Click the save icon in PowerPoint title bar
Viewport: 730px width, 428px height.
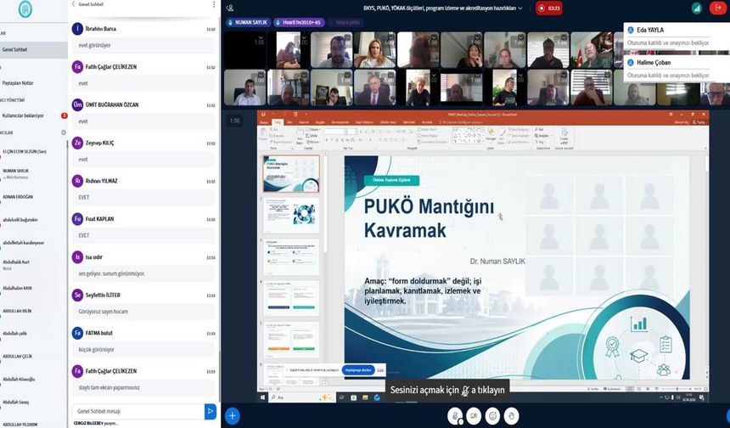click(x=263, y=114)
